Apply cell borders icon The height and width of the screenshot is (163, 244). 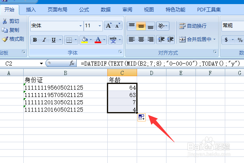(69, 40)
